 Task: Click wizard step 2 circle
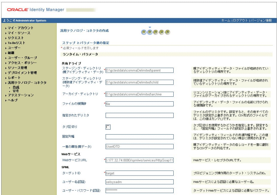coord(150,32)
